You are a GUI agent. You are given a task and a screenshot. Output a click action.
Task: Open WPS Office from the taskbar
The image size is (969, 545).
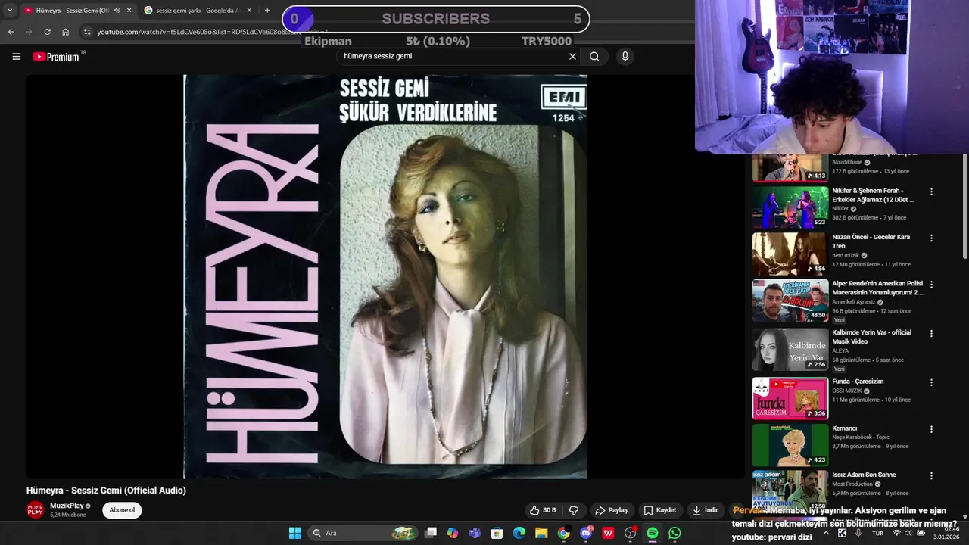click(x=608, y=533)
